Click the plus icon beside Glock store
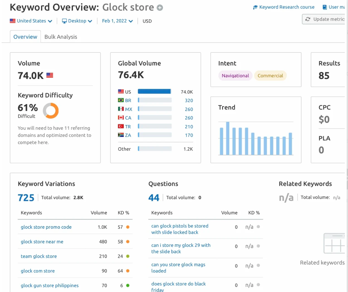 pos(160,8)
